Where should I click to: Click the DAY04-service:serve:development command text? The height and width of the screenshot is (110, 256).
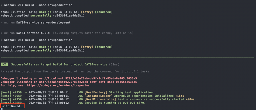pyautogui.click(x=43, y=22)
